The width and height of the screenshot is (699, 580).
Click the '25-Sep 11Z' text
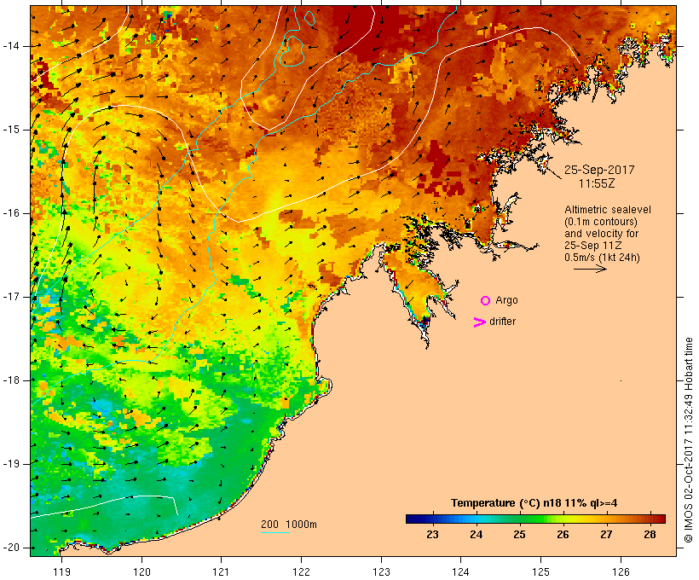tap(593, 246)
